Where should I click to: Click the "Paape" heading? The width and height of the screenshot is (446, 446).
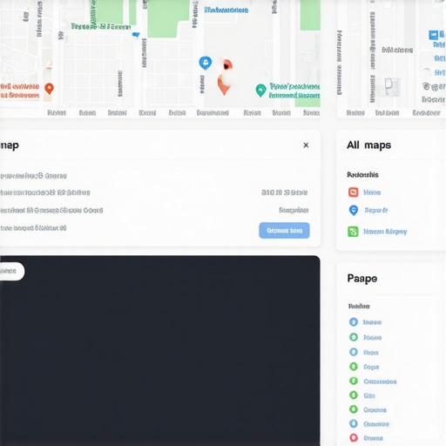tap(362, 279)
